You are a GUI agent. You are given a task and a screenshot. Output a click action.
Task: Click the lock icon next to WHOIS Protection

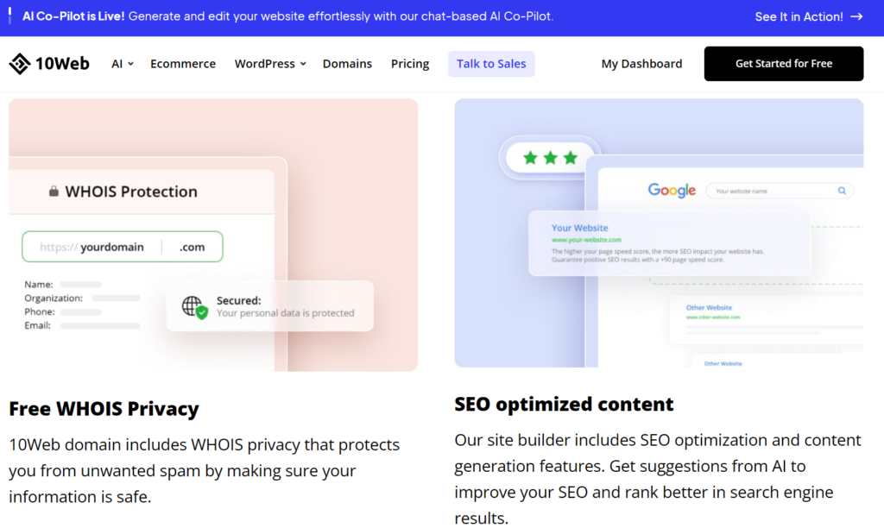(54, 192)
